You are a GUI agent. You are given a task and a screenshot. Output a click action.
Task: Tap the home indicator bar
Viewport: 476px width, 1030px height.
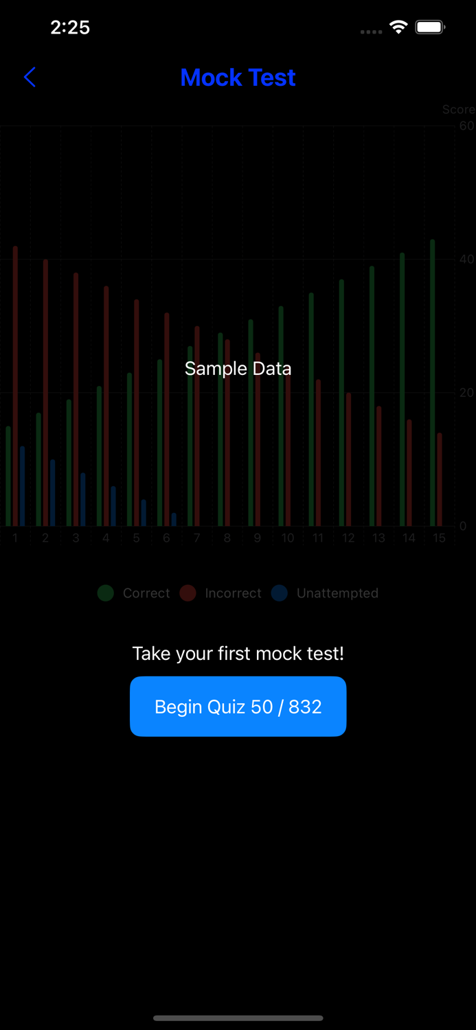pos(238,1018)
